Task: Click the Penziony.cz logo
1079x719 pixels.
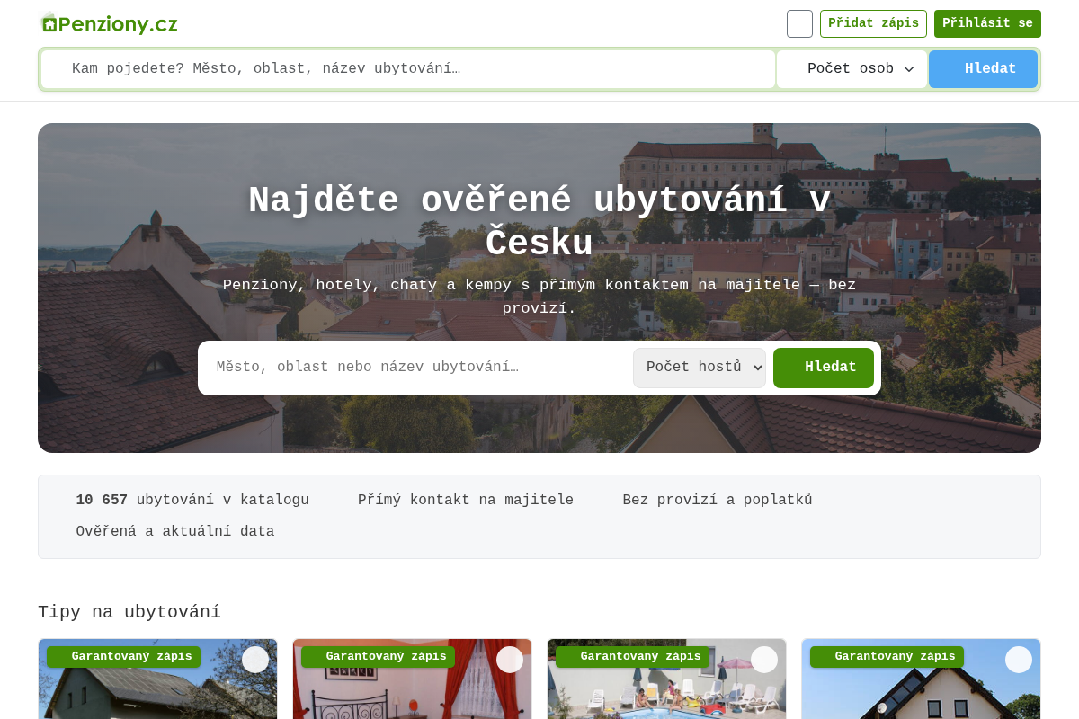Action: 109,23
